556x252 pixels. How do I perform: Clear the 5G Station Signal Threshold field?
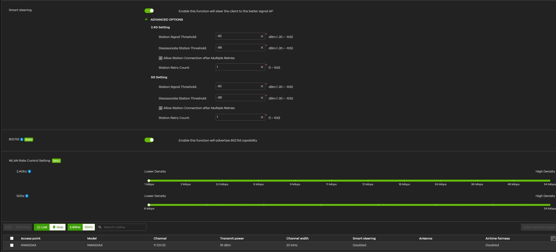tap(262, 86)
